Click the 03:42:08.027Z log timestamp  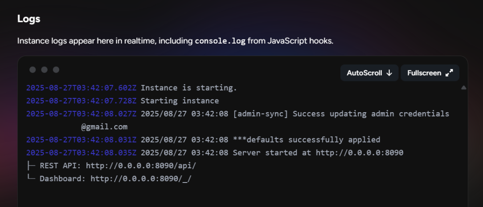point(82,114)
